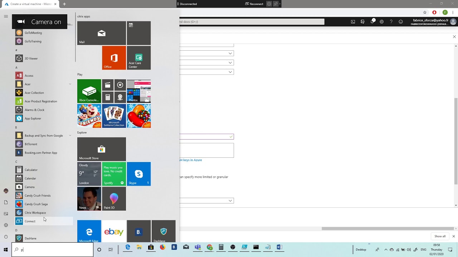Launch Access from the Start menu

44,76
